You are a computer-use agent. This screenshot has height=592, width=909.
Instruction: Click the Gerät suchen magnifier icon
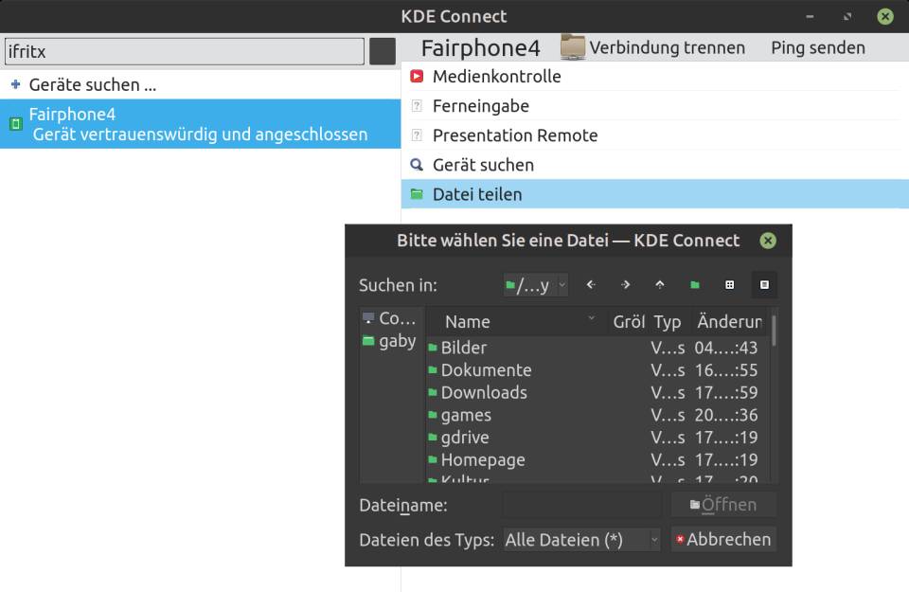417,164
